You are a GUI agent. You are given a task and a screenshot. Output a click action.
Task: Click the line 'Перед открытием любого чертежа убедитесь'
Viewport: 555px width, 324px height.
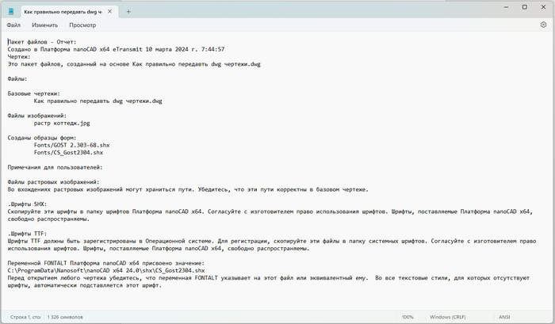click(x=269, y=278)
